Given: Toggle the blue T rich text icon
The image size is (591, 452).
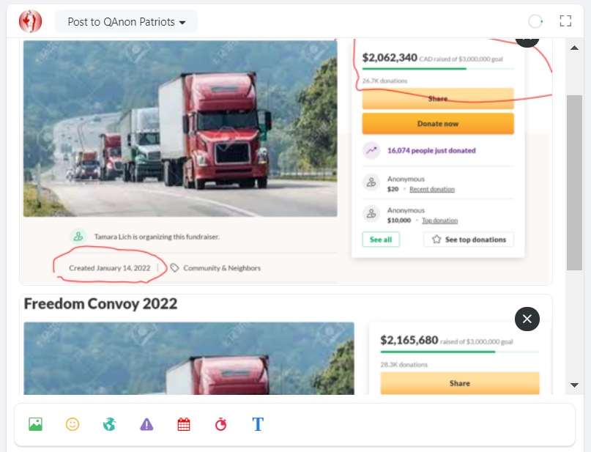Looking at the screenshot, I should (258, 424).
